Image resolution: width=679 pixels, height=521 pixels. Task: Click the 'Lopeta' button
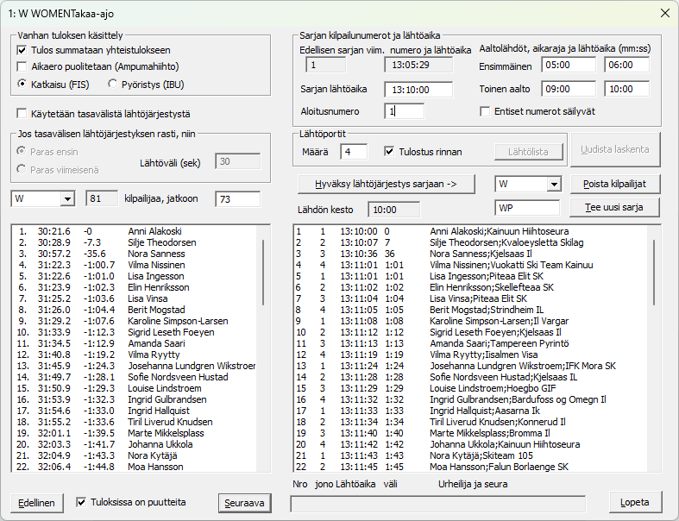click(x=635, y=502)
